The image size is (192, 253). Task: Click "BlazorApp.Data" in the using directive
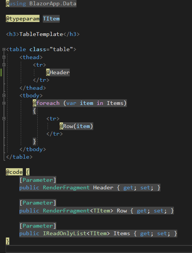click(x=53, y=3)
